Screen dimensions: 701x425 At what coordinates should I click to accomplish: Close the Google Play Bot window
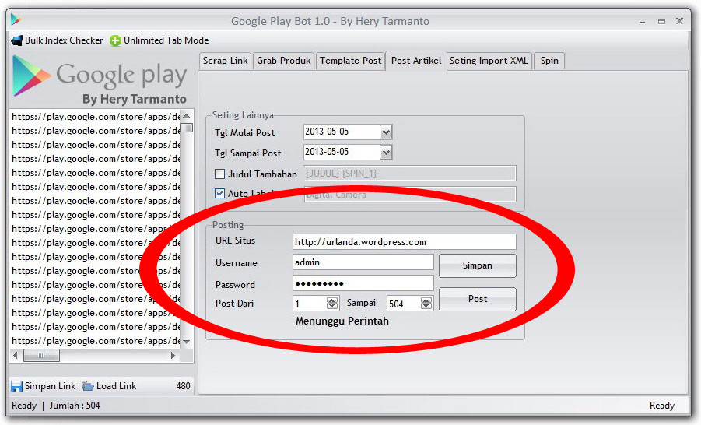click(x=679, y=20)
